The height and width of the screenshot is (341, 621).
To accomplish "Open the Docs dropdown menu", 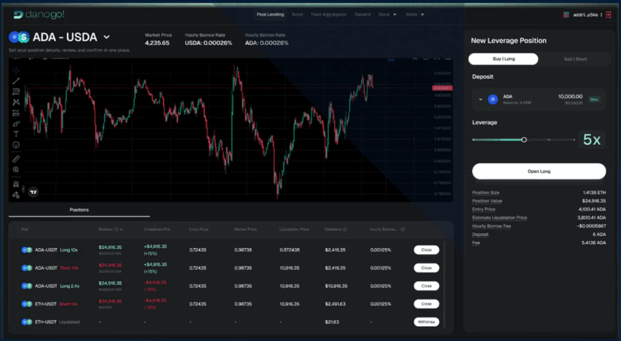I will 387,15.
